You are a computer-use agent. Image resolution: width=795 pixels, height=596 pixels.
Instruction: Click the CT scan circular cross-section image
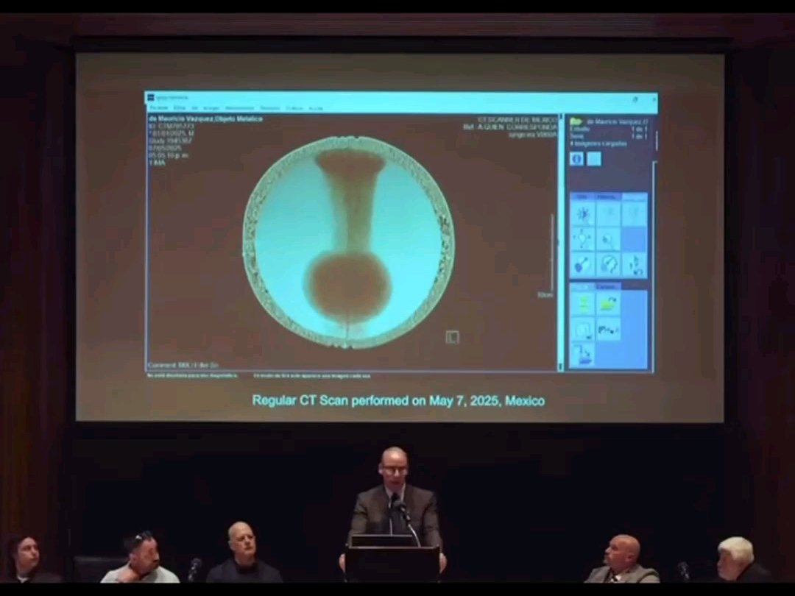point(349,242)
